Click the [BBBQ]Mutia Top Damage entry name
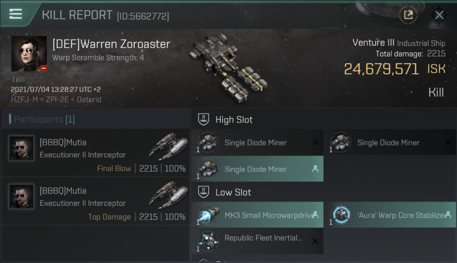The height and width of the screenshot is (263, 457). pos(63,191)
